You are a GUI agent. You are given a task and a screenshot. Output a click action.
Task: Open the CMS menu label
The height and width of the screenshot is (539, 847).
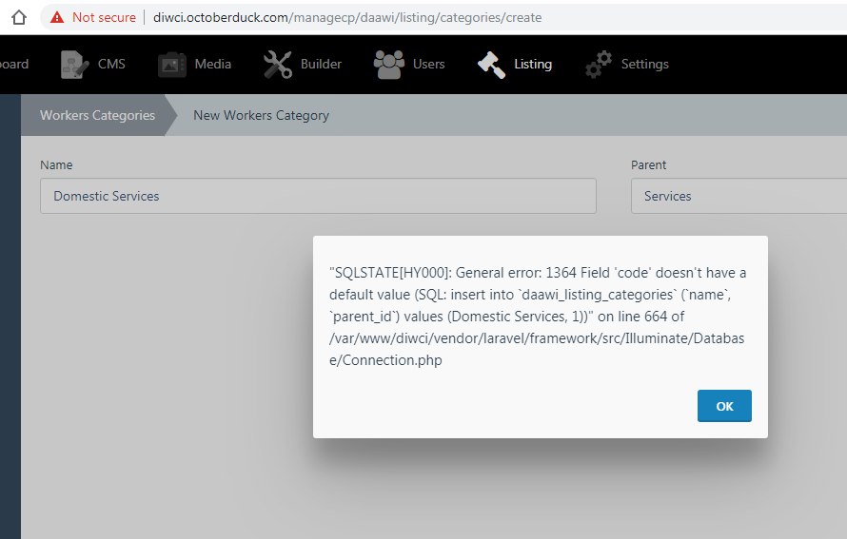click(111, 65)
